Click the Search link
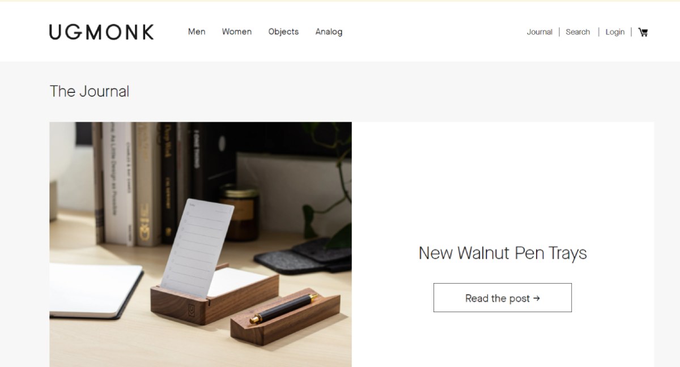Image resolution: width=680 pixels, height=367 pixels. tap(578, 32)
